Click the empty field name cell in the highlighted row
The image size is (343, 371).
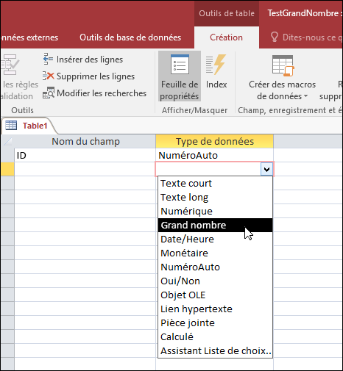[85, 169]
